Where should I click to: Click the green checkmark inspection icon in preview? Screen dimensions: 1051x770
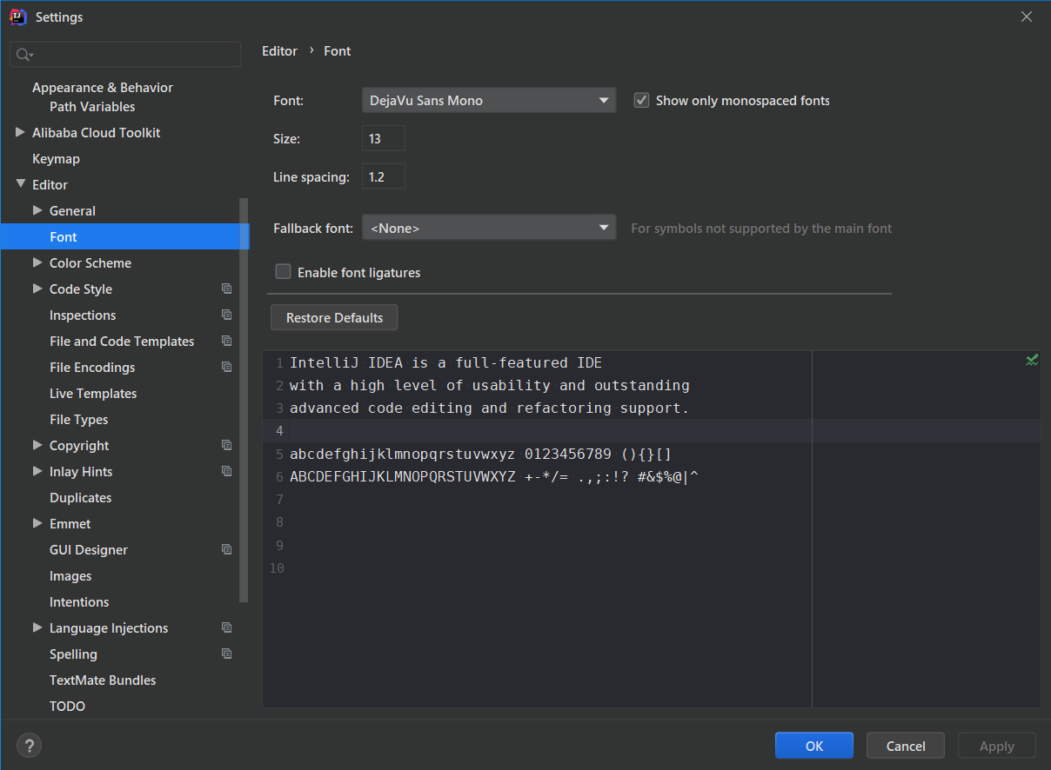pos(1032,361)
